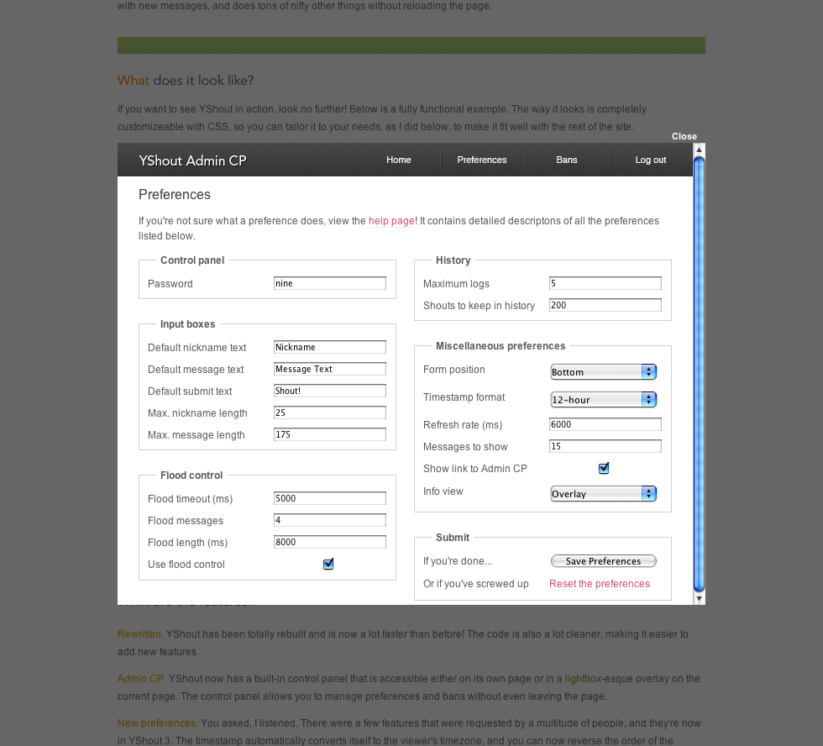Focus the Default nickname text field

[x=329, y=347]
